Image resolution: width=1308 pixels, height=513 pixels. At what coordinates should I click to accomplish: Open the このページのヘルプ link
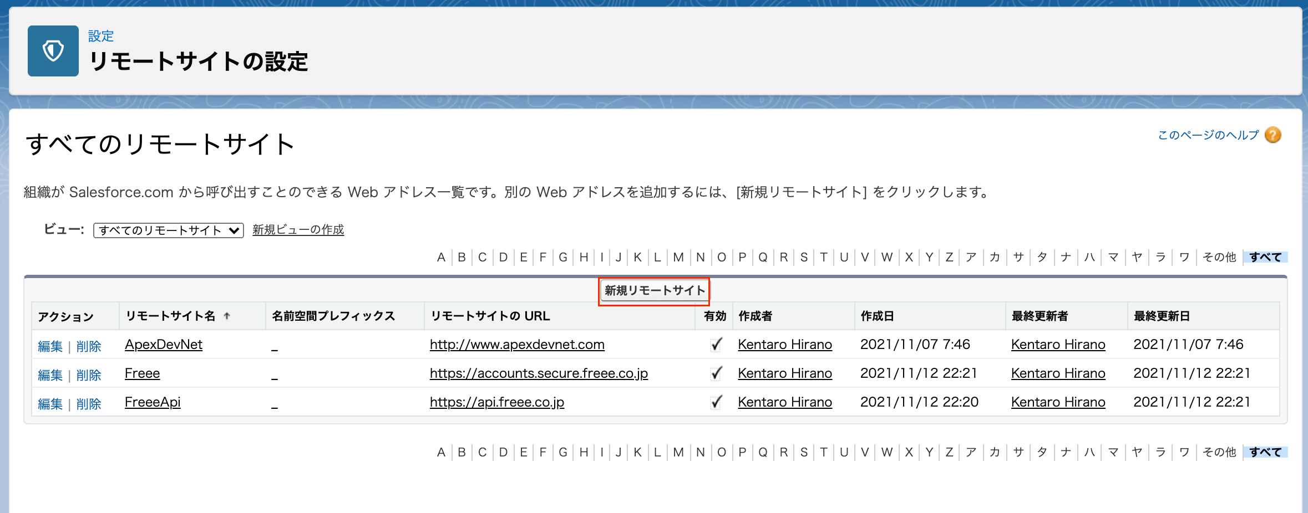click(x=1209, y=135)
